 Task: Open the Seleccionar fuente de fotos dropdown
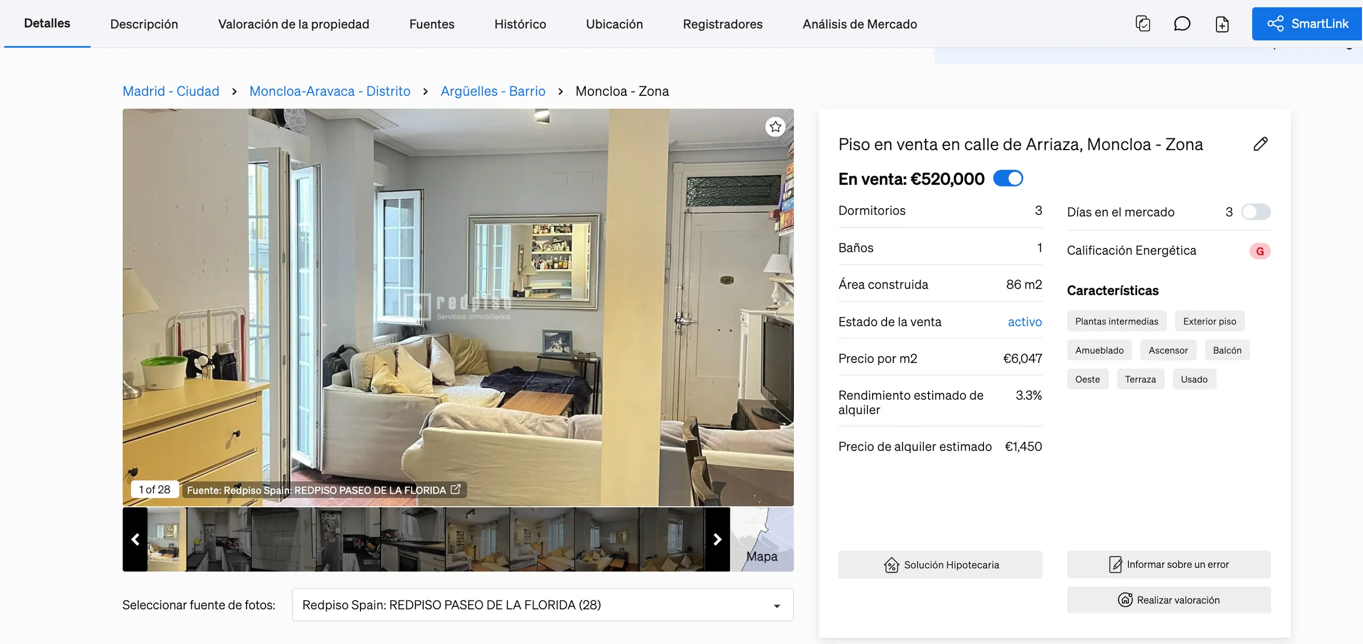[543, 605]
